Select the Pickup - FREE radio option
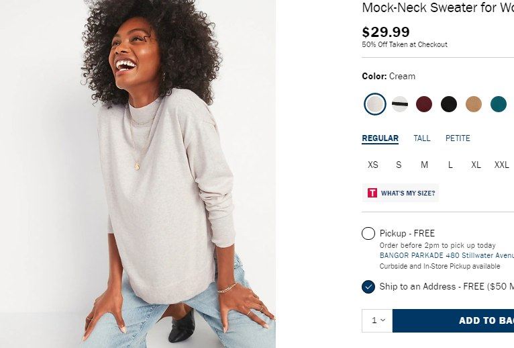The width and height of the screenshot is (514, 348). pos(368,234)
